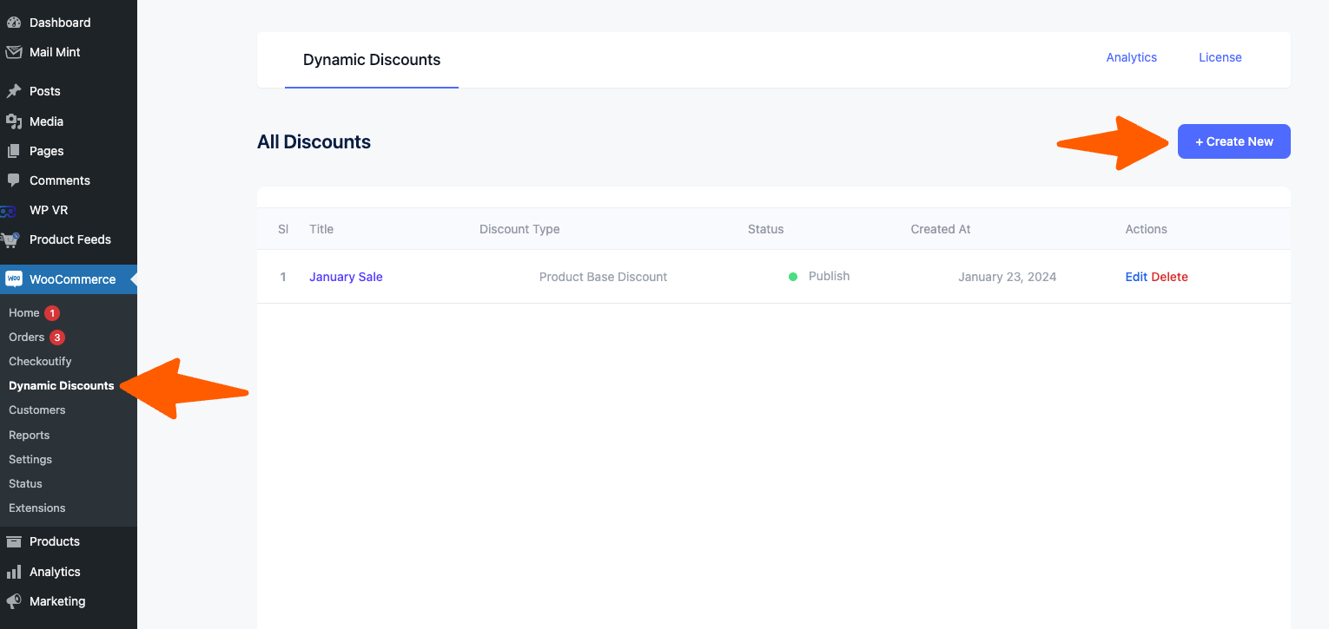Select the Dynamic Discounts tab
Screen dimensions: 1329x629
[371, 60]
